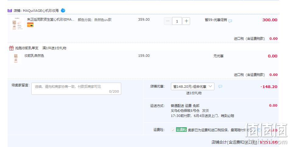This screenshot has width=290, height=147.
Task: Toggle the 运费险 checkbox
Action: point(173,130)
